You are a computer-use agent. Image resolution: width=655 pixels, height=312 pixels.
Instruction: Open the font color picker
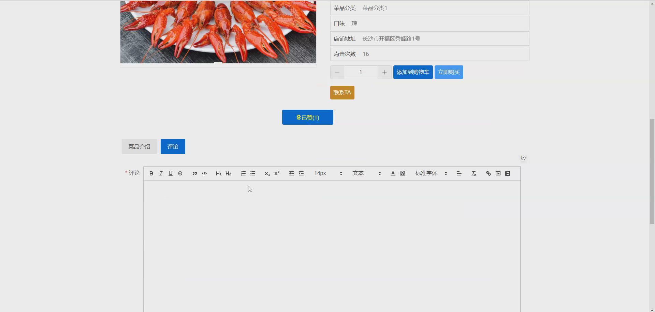click(x=393, y=173)
